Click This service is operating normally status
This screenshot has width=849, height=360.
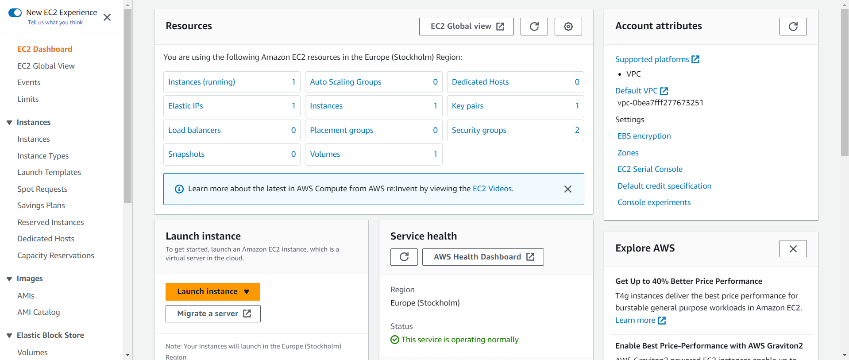click(455, 340)
